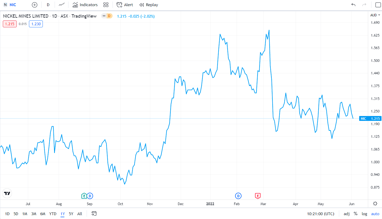
Task: Toggle percent scale mode
Action: point(356,214)
